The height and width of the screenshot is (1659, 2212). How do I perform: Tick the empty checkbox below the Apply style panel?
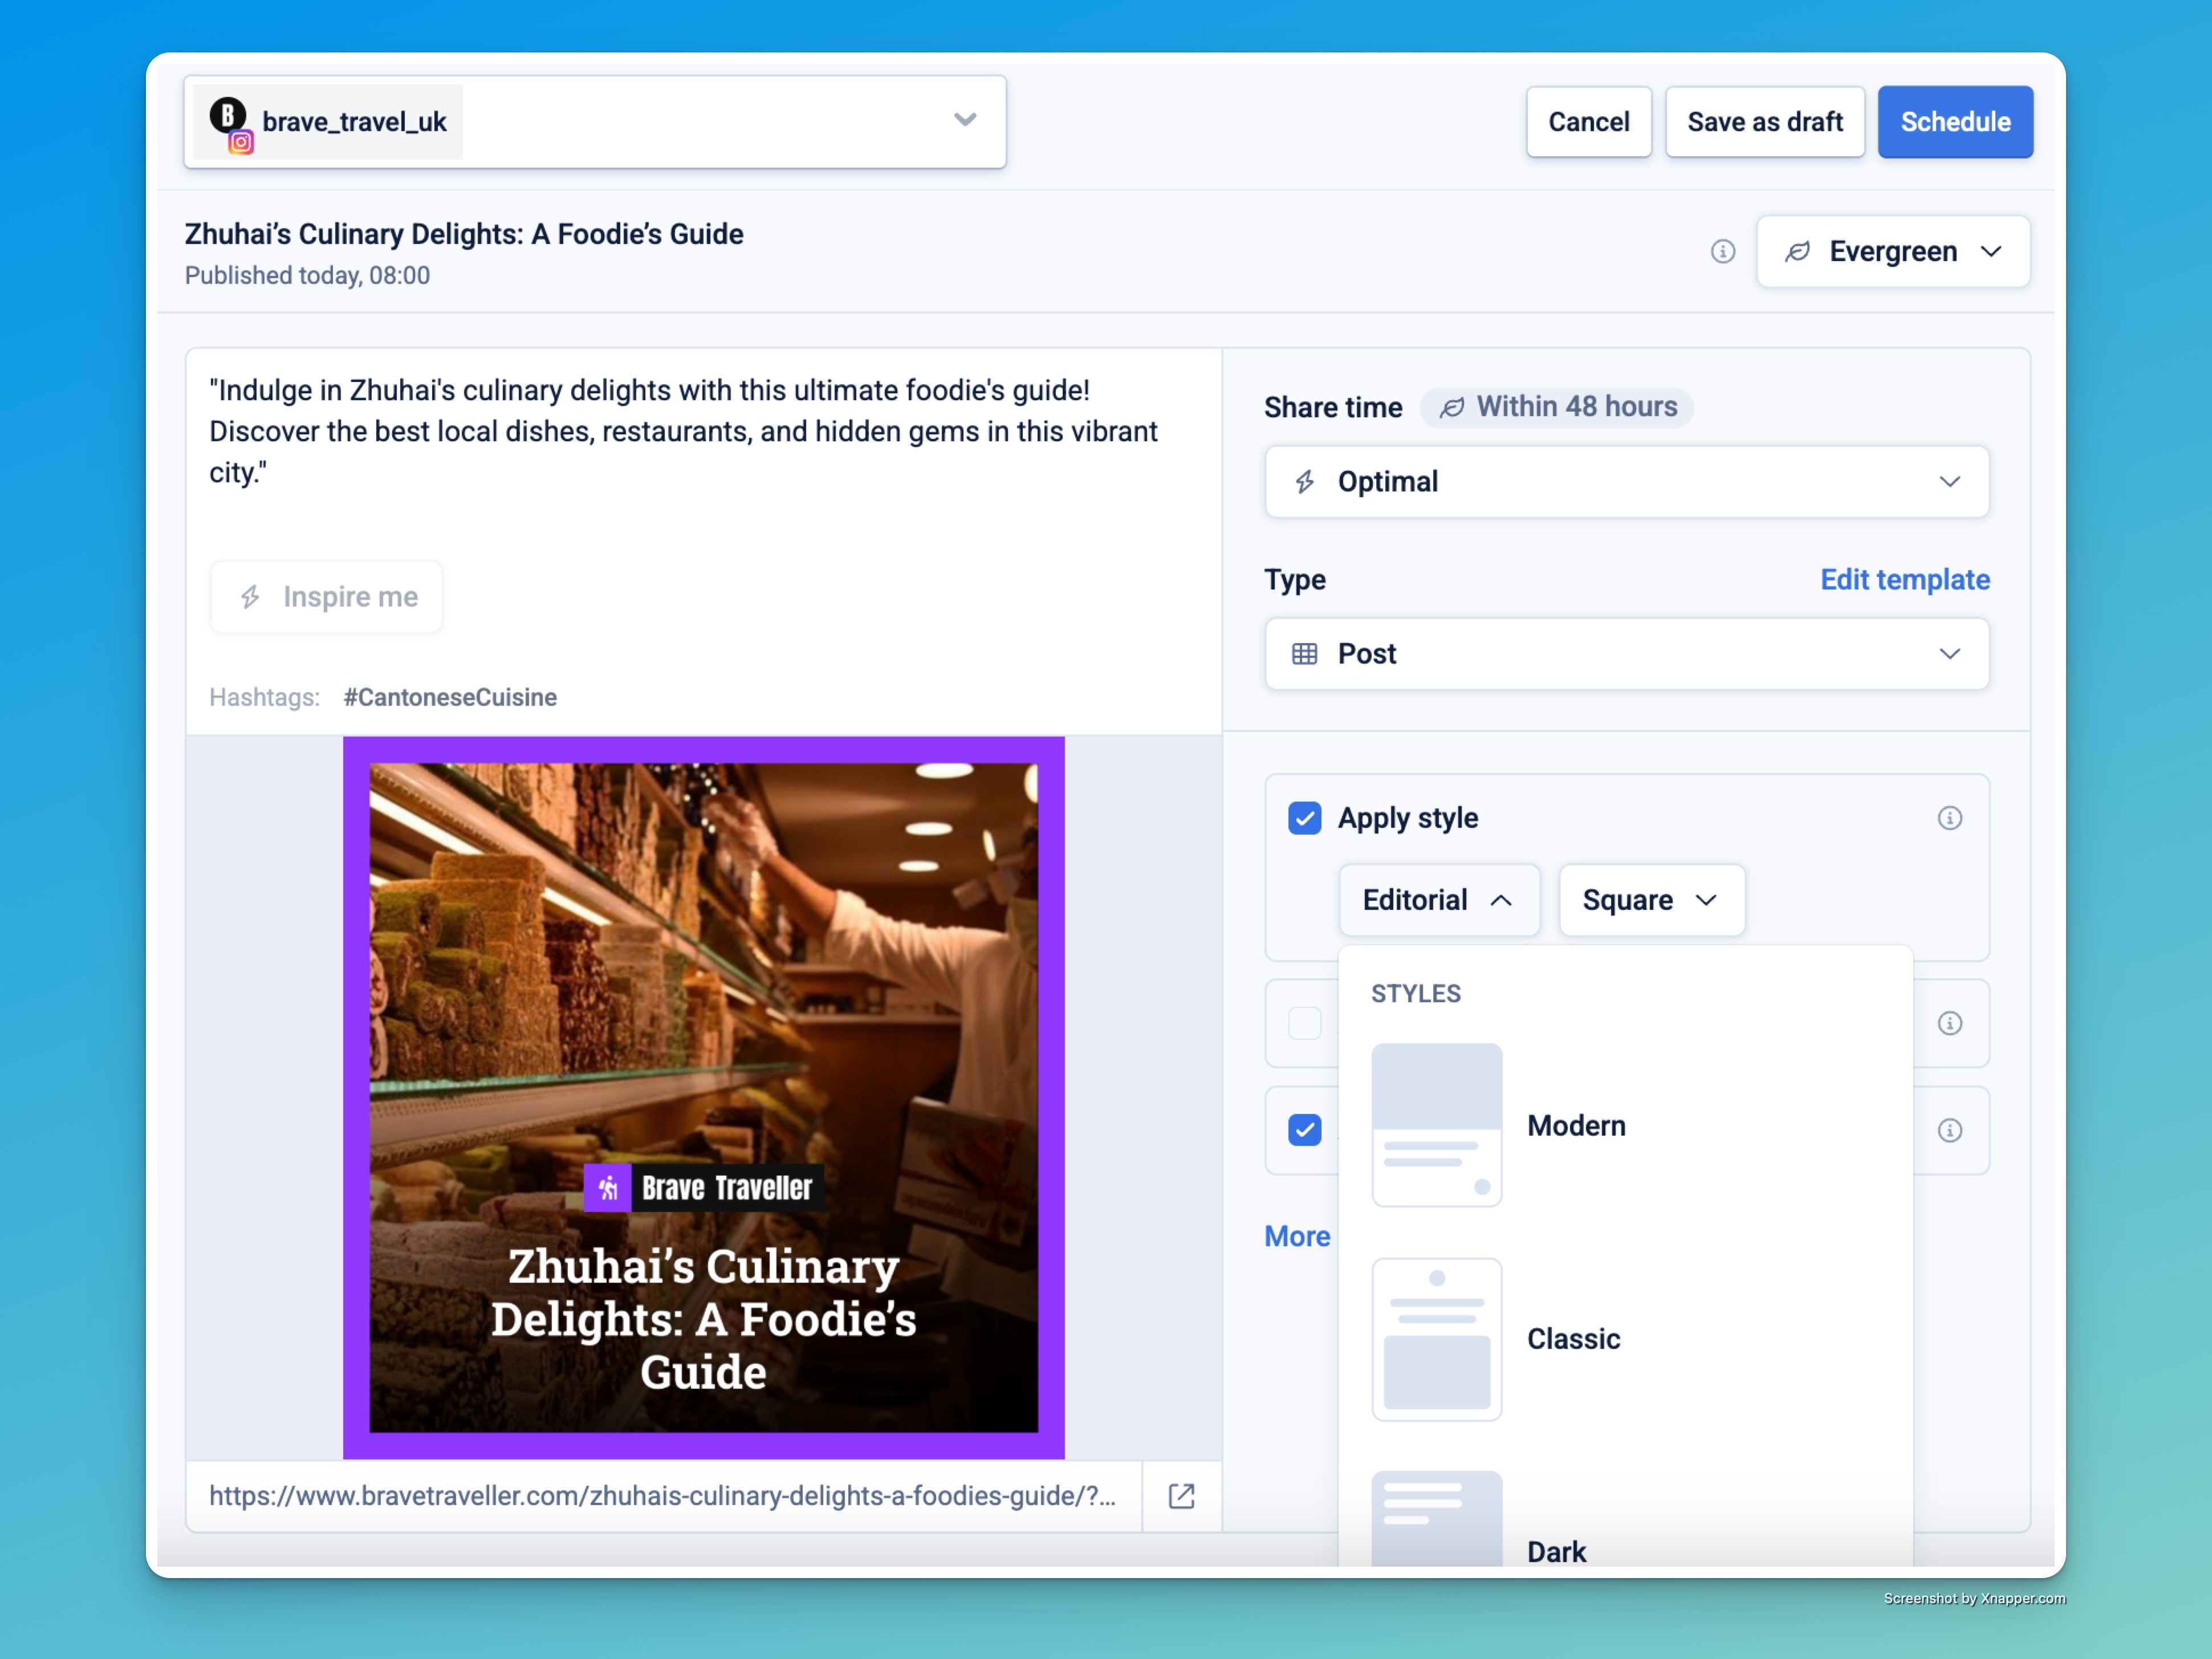click(x=1304, y=1023)
